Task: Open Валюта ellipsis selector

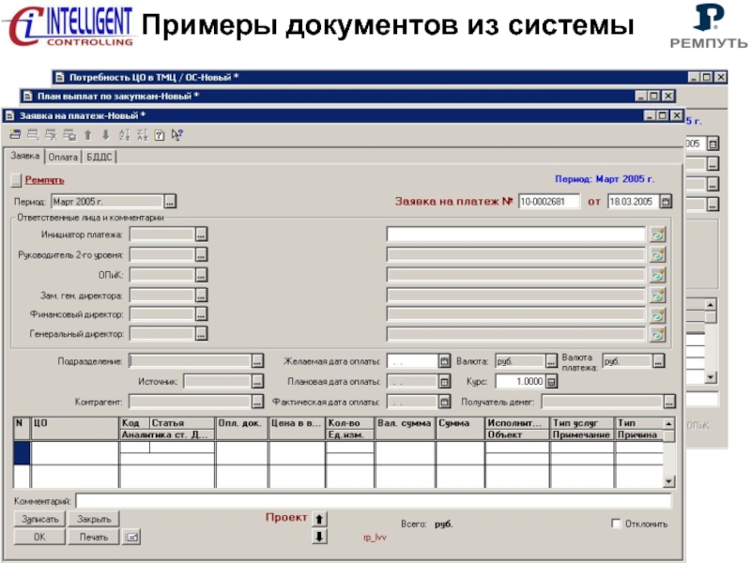Action: (x=551, y=361)
